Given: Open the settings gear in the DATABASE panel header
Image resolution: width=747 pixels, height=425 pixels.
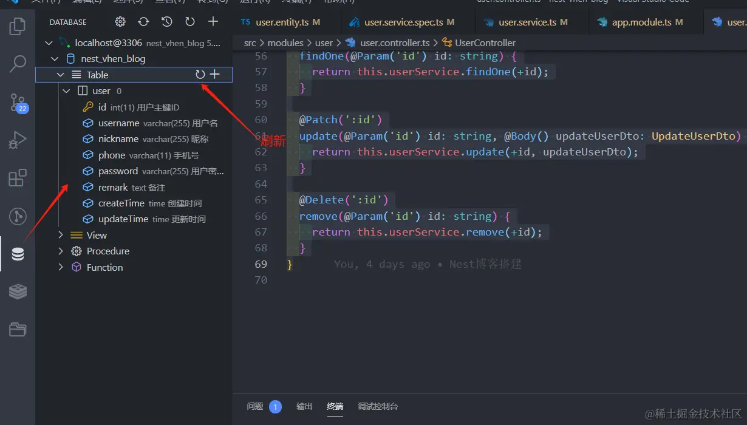Looking at the screenshot, I should pos(120,22).
